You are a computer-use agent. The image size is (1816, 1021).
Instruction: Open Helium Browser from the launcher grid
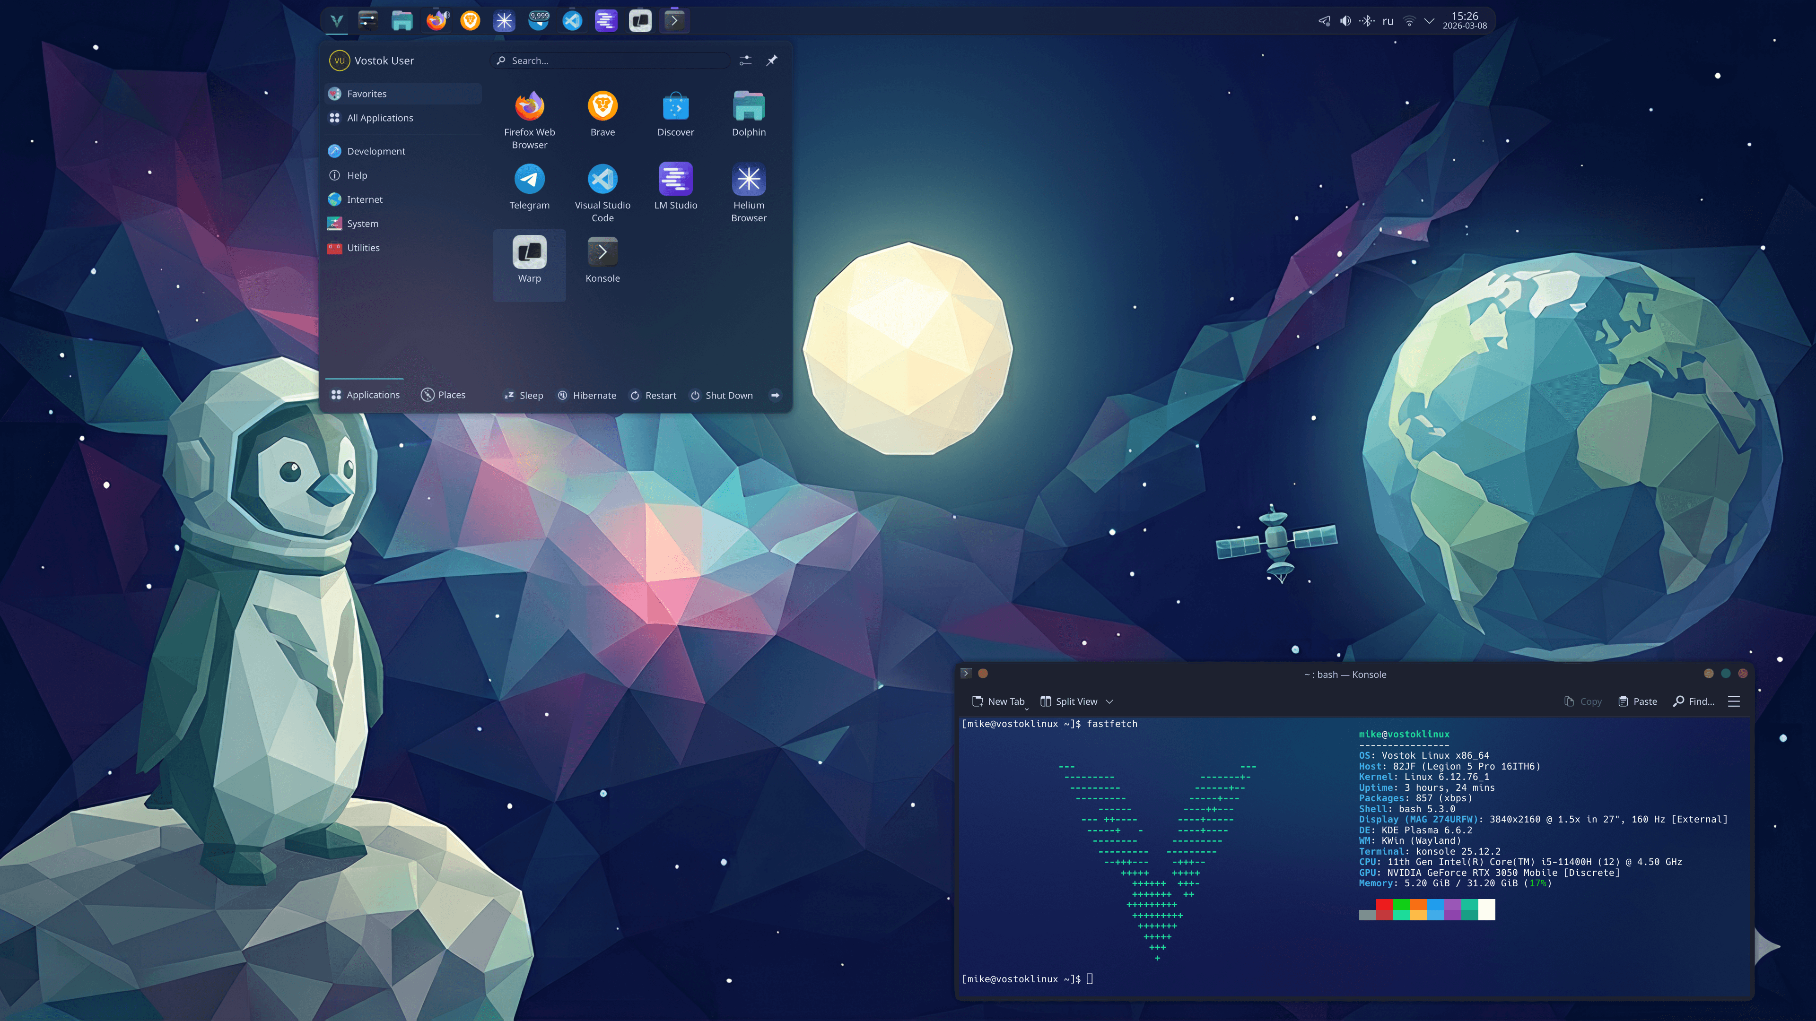pos(748,181)
